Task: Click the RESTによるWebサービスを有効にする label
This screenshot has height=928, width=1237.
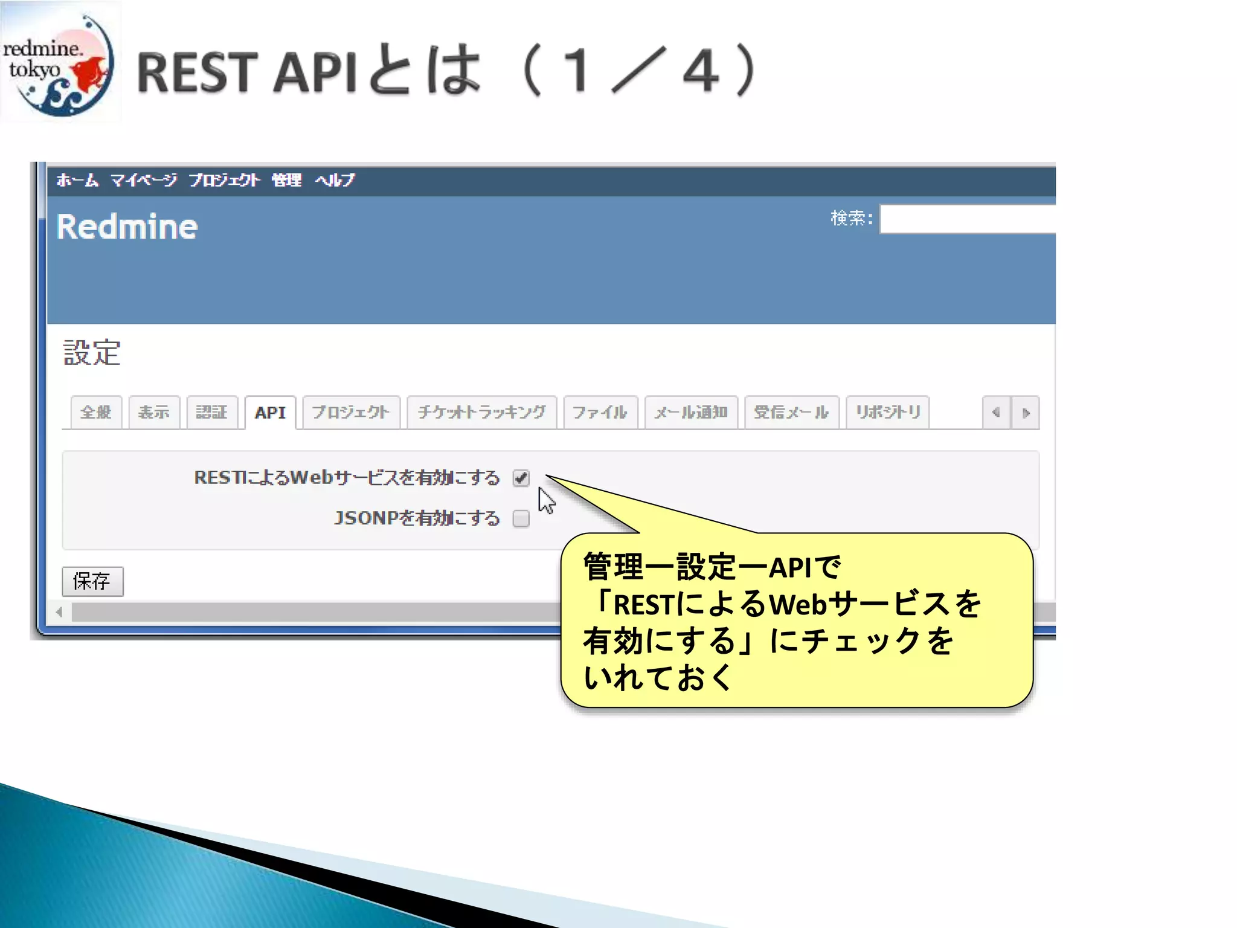Action: [347, 478]
